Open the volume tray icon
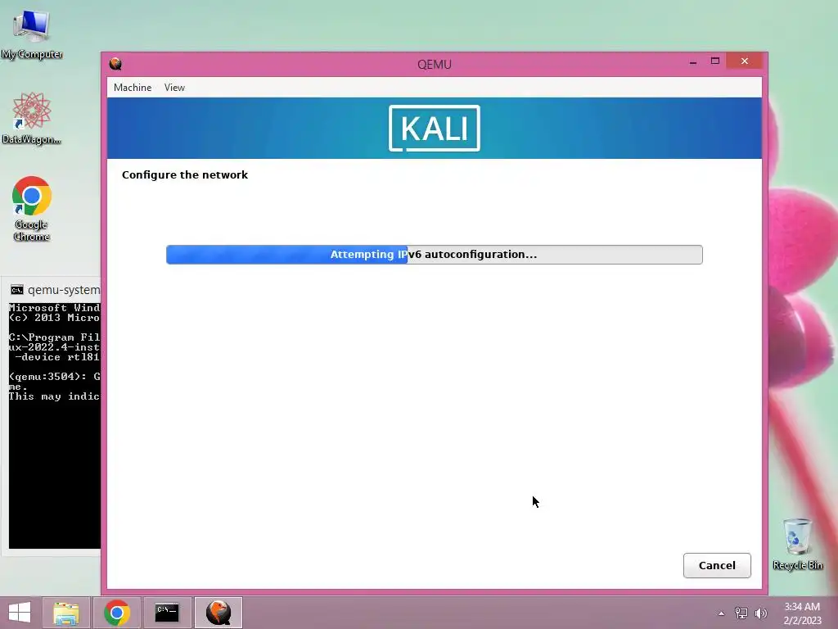 pyautogui.click(x=760, y=613)
